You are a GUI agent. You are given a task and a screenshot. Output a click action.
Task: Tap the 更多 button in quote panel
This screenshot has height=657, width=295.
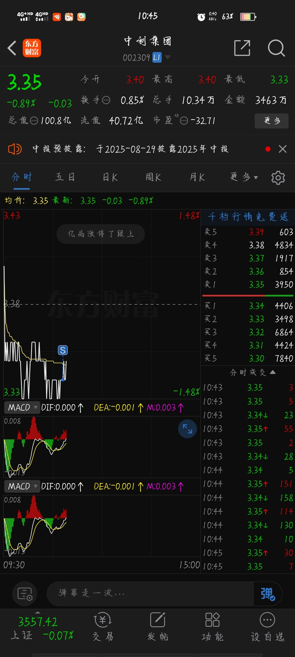272,121
